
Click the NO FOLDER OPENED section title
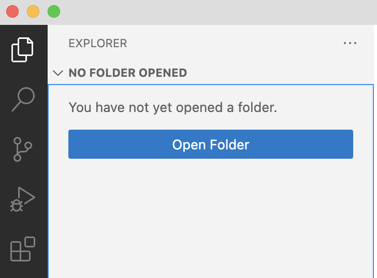point(127,73)
